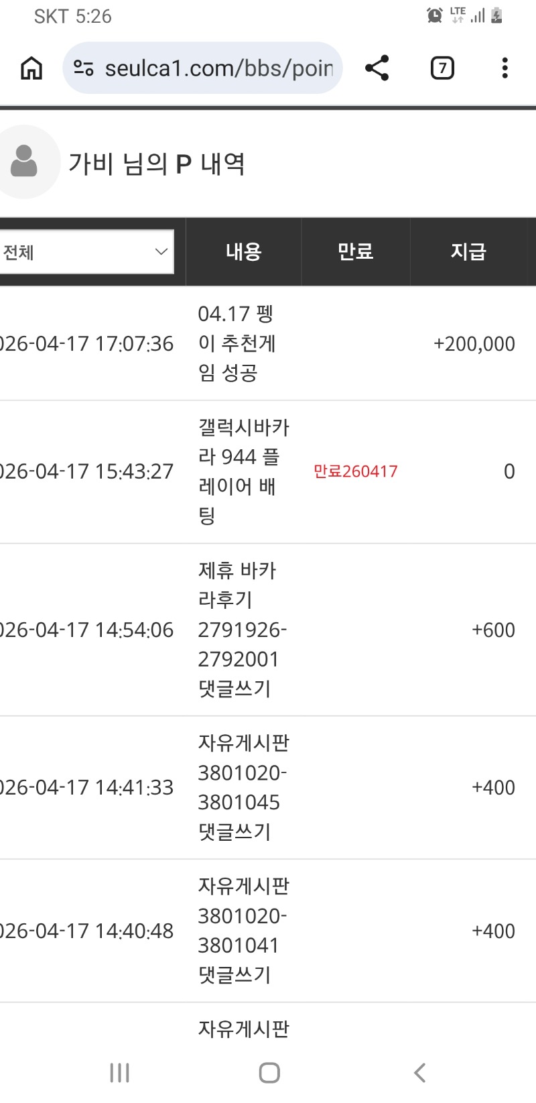This screenshot has height=1103, width=536.
Task: Open the browser three-dot menu
Action: pyautogui.click(x=505, y=68)
